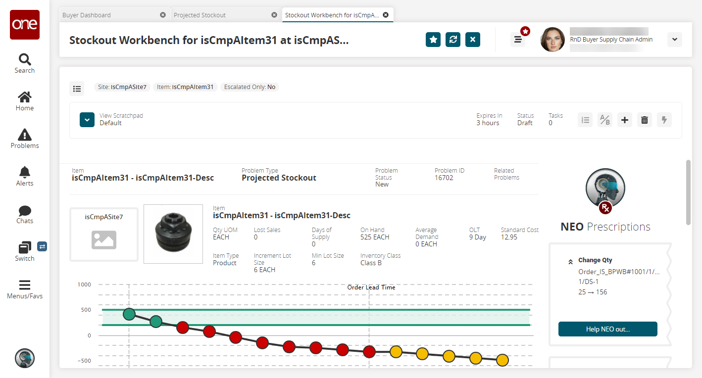The image size is (702, 378).
Task: Refresh the Stockout Workbench page
Action: (453, 40)
